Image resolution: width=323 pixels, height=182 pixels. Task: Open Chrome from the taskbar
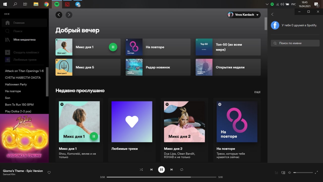46,4
